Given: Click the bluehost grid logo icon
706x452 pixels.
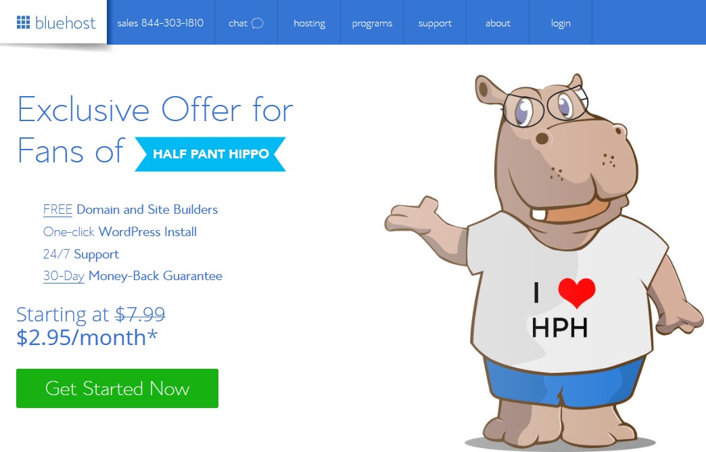Looking at the screenshot, I should [23, 22].
